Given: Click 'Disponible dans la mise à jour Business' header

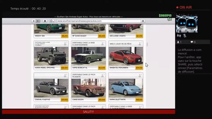Looking at the screenshot, I should coord(83,44).
